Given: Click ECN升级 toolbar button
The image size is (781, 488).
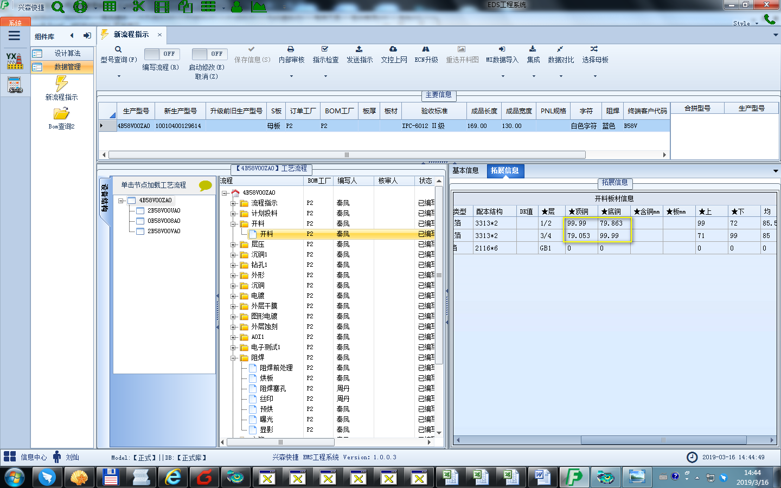Looking at the screenshot, I should [426, 55].
